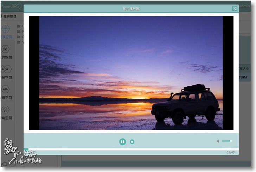
Task: Mute audio with the speaker icon
Action: pyautogui.click(x=218, y=141)
